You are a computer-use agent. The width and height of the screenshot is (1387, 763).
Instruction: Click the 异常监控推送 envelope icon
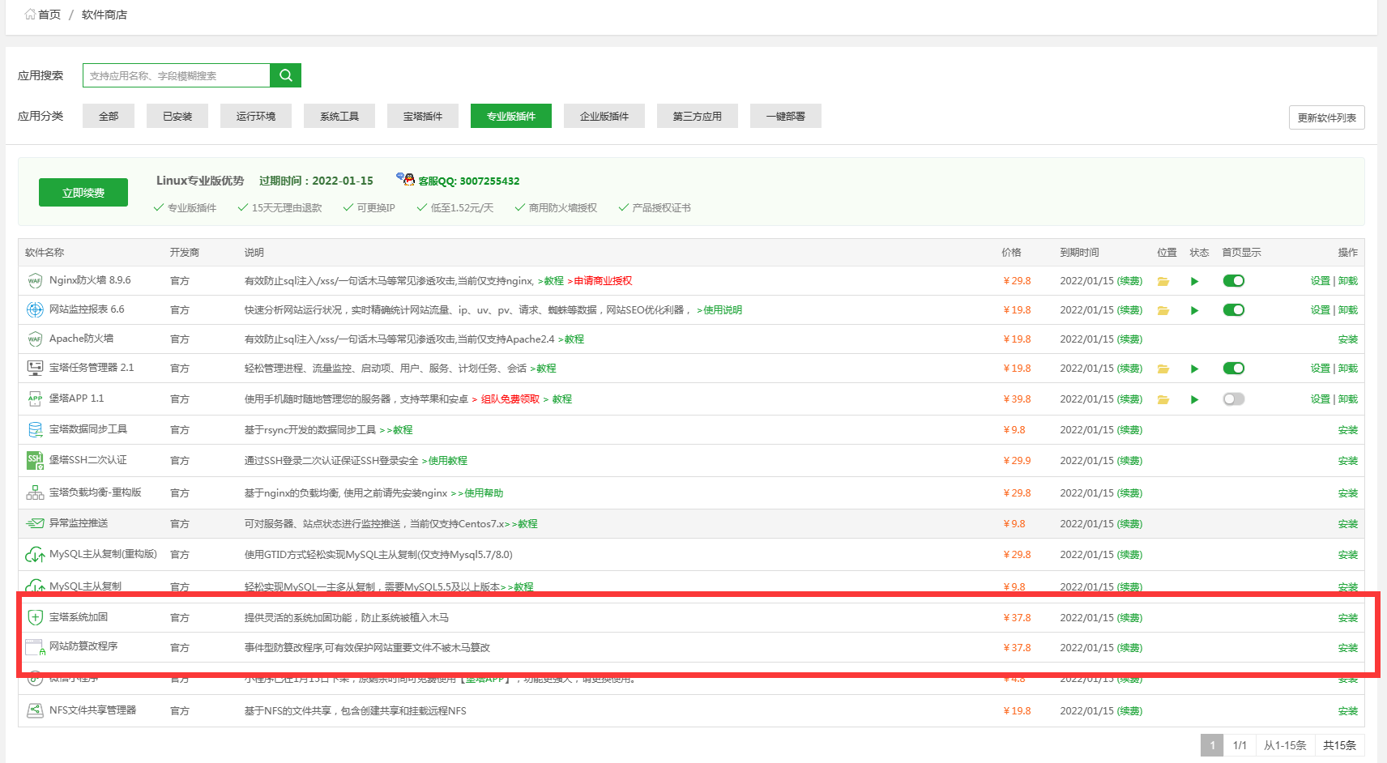tap(35, 523)
